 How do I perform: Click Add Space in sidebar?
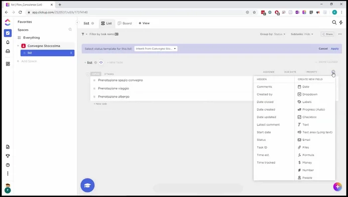(27, 61)
